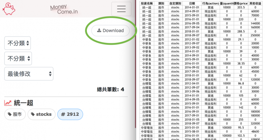The image size is (265, 140).
Task: Click the 統一超 investment title
Action: (x=23, y=103)
